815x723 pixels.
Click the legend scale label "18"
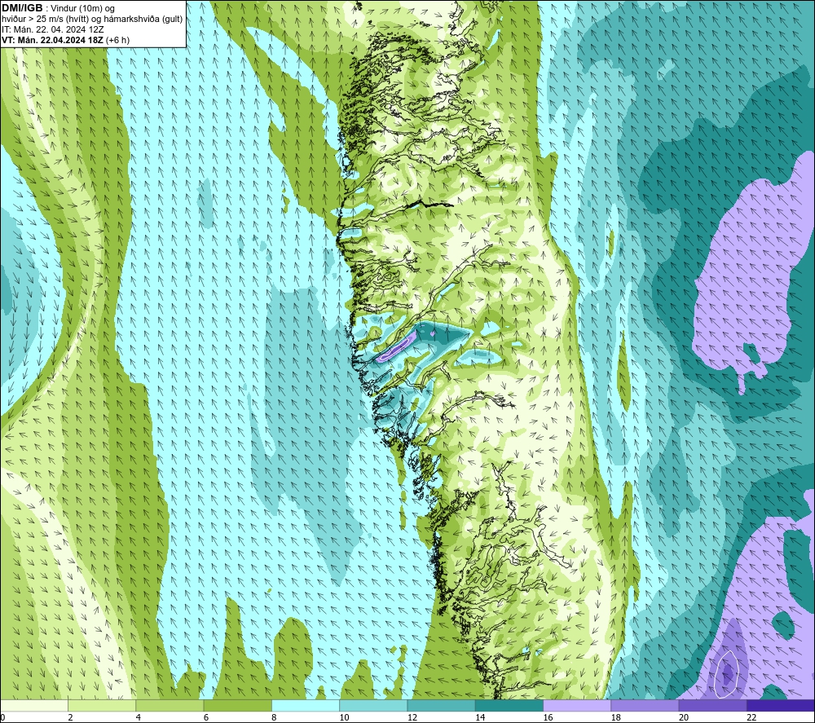[616, 717]
